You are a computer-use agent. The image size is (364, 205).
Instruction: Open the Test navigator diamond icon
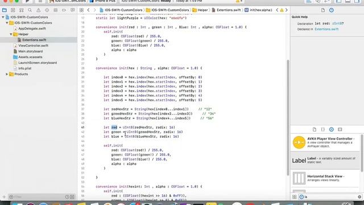47,10
